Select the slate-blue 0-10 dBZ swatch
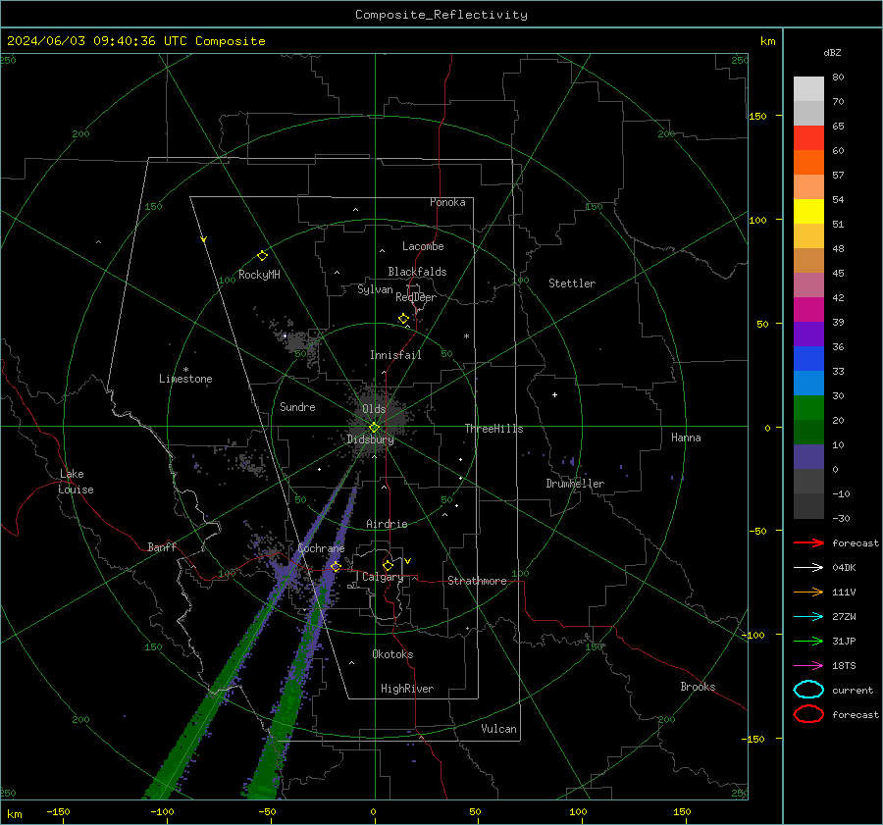The image size is (883, 825). click(x=808, y=457)
